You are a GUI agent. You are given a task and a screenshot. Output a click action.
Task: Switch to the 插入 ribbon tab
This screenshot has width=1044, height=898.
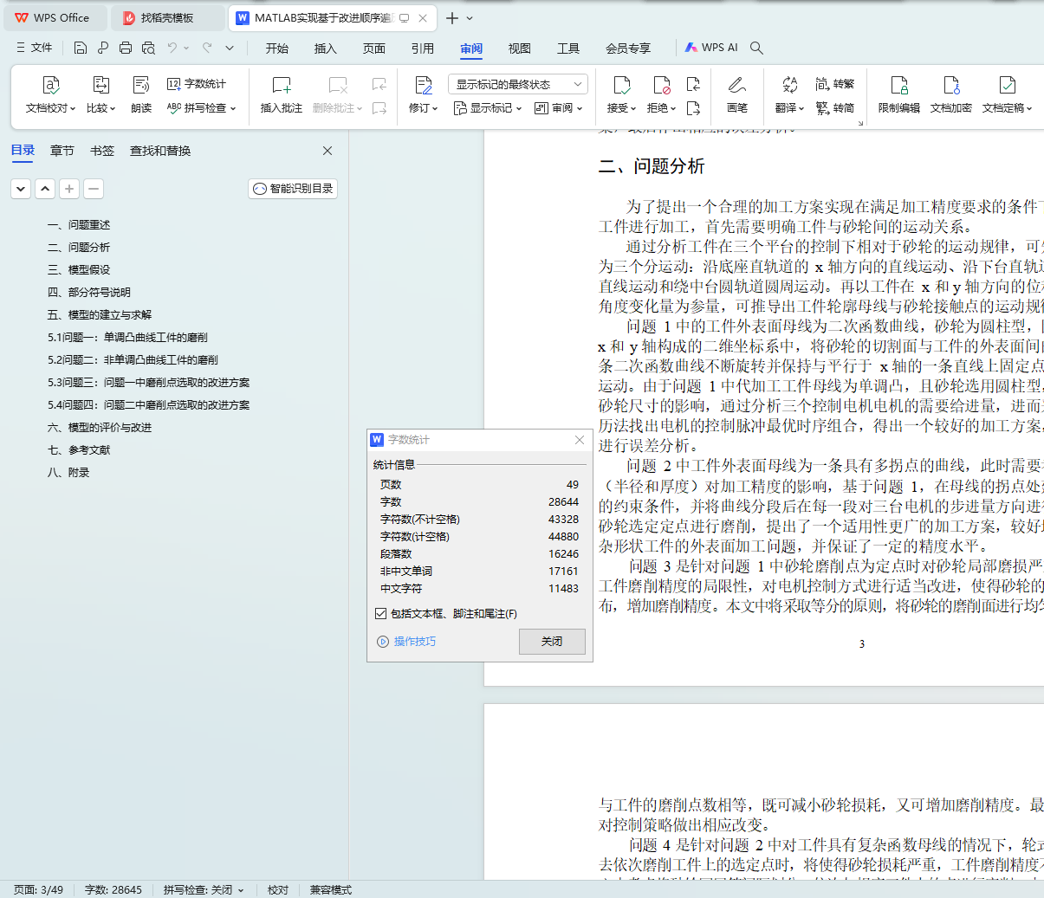point(326,48)
